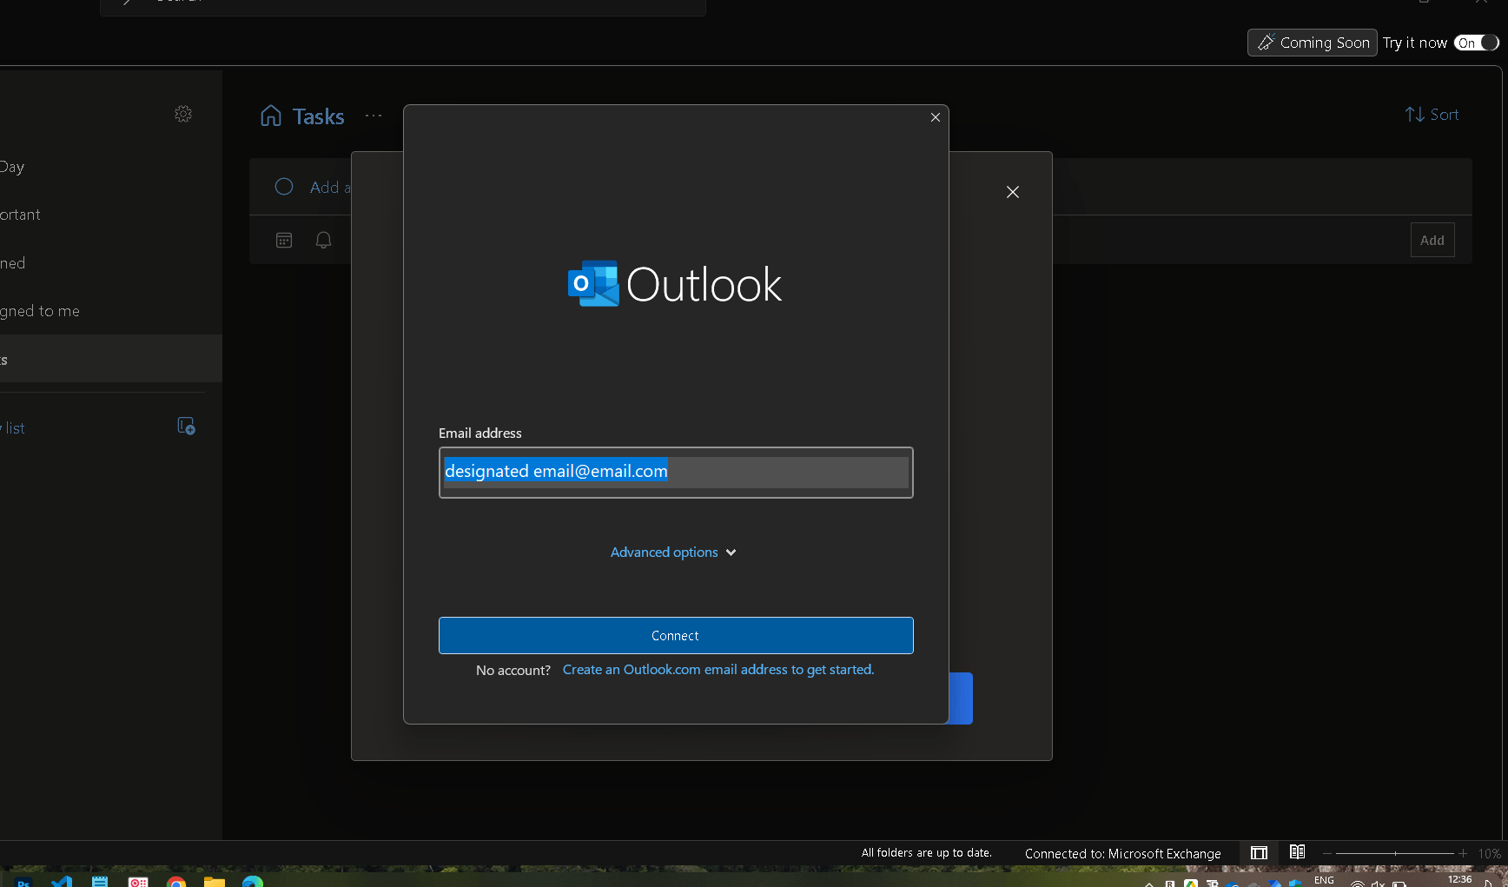Viewport: 1508px width, 887px height.
Task: Open the Notepad app from the taskbar
Action: [x=100, y=882]
